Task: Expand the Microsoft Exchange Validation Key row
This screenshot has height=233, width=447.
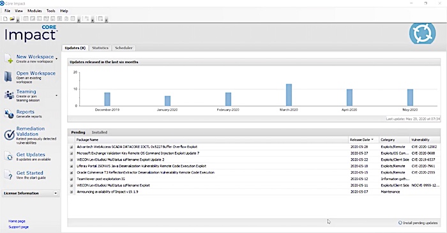Action: [x=72, y=153]
